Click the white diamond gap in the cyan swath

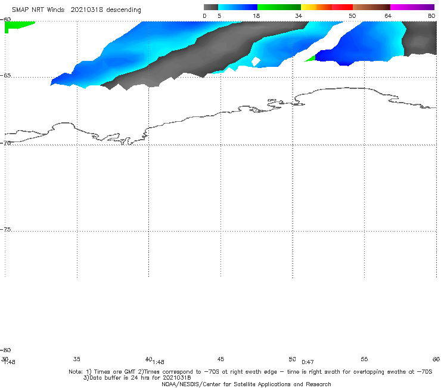[x=256, y=61]
